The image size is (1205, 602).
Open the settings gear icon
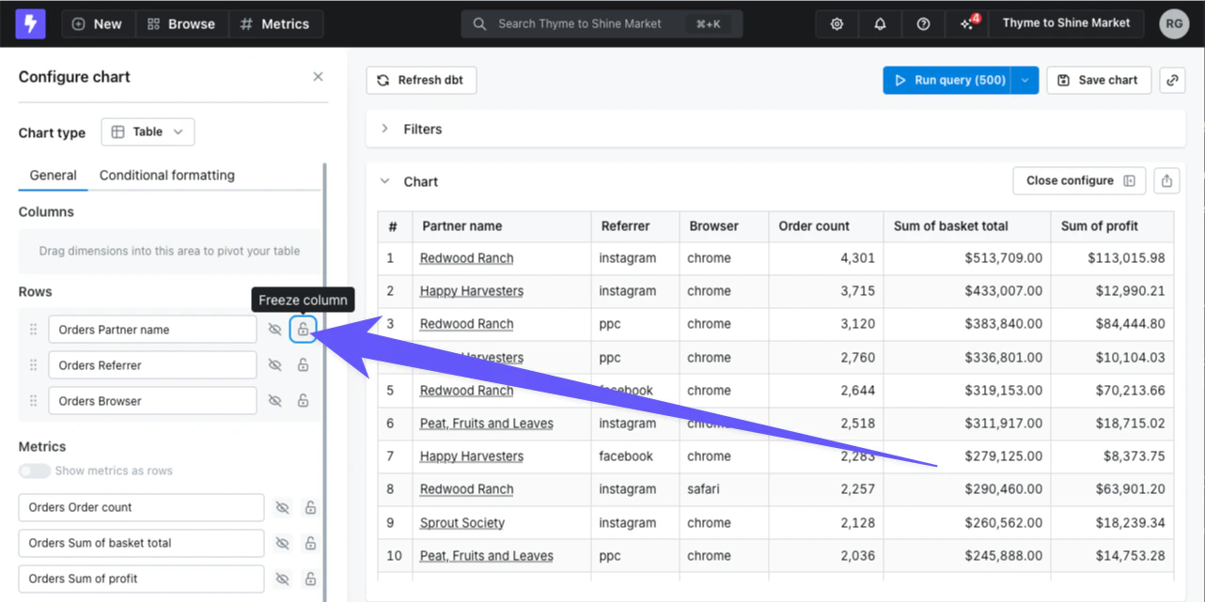pyautogui.click(x=837, y=24)
